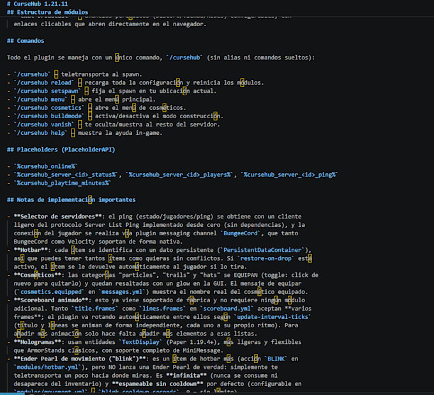Click 'activa/desactiva el modo construcción.' text

tap(159, 116)
